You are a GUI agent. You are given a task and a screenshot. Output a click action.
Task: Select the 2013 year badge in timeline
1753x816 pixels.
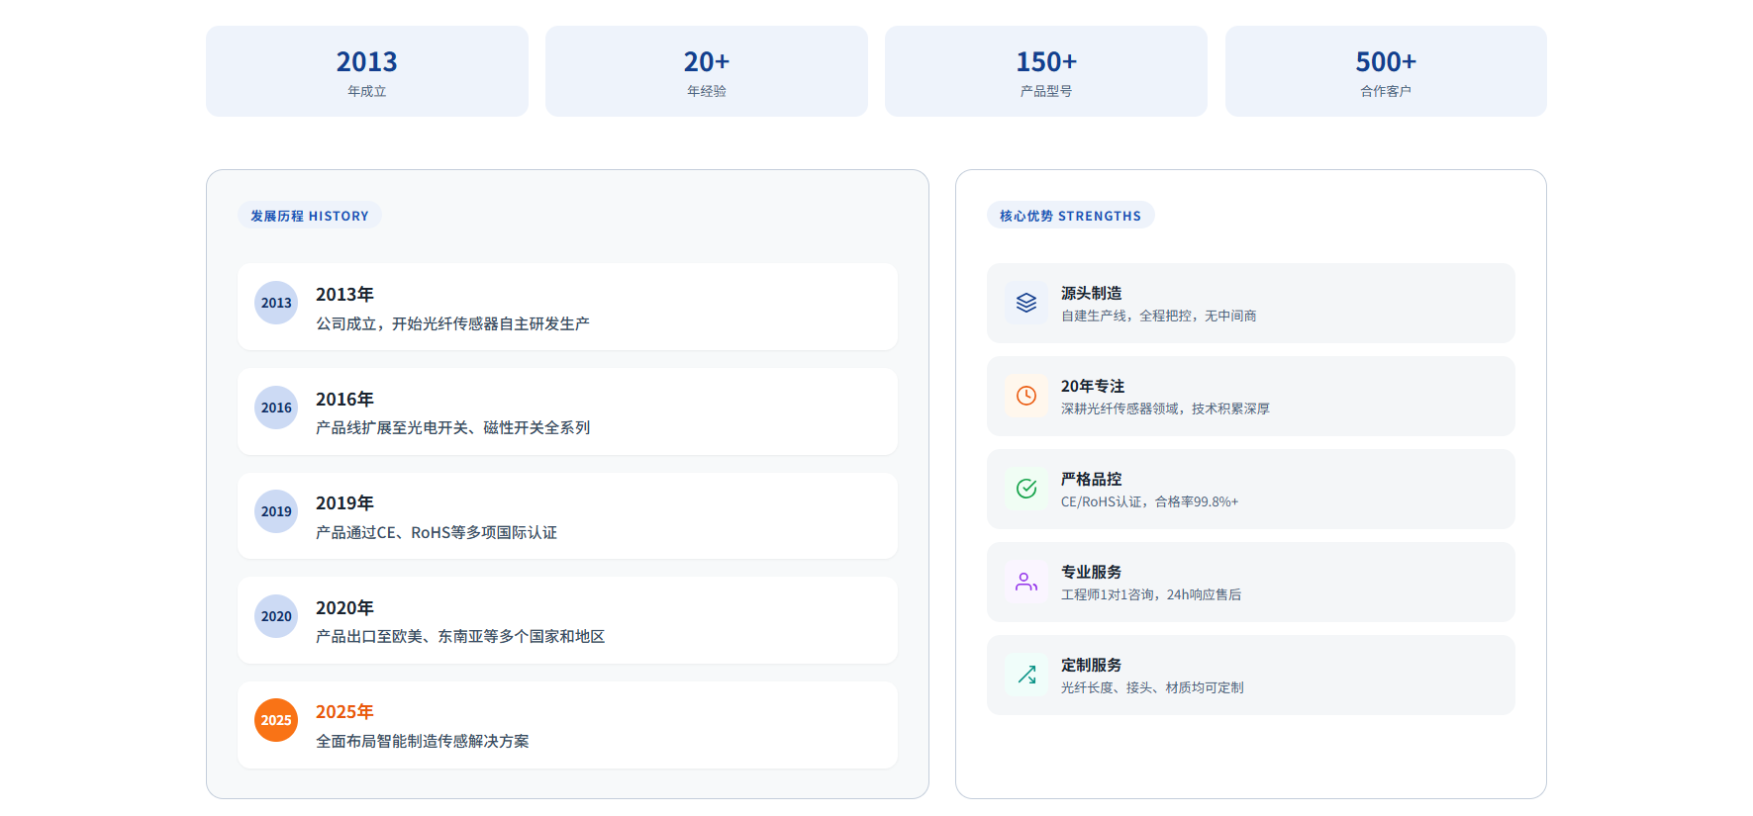276,303
